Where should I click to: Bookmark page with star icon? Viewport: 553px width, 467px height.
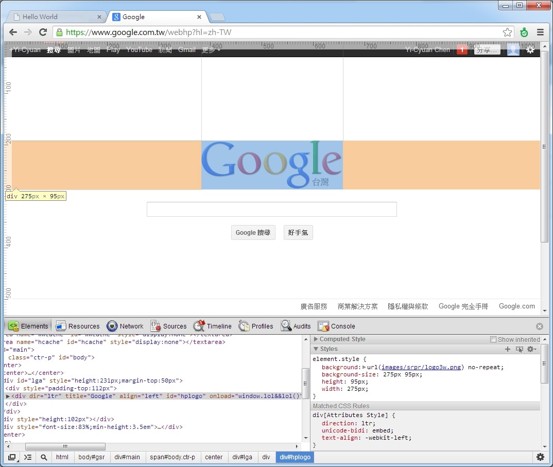tap(507, 32)
